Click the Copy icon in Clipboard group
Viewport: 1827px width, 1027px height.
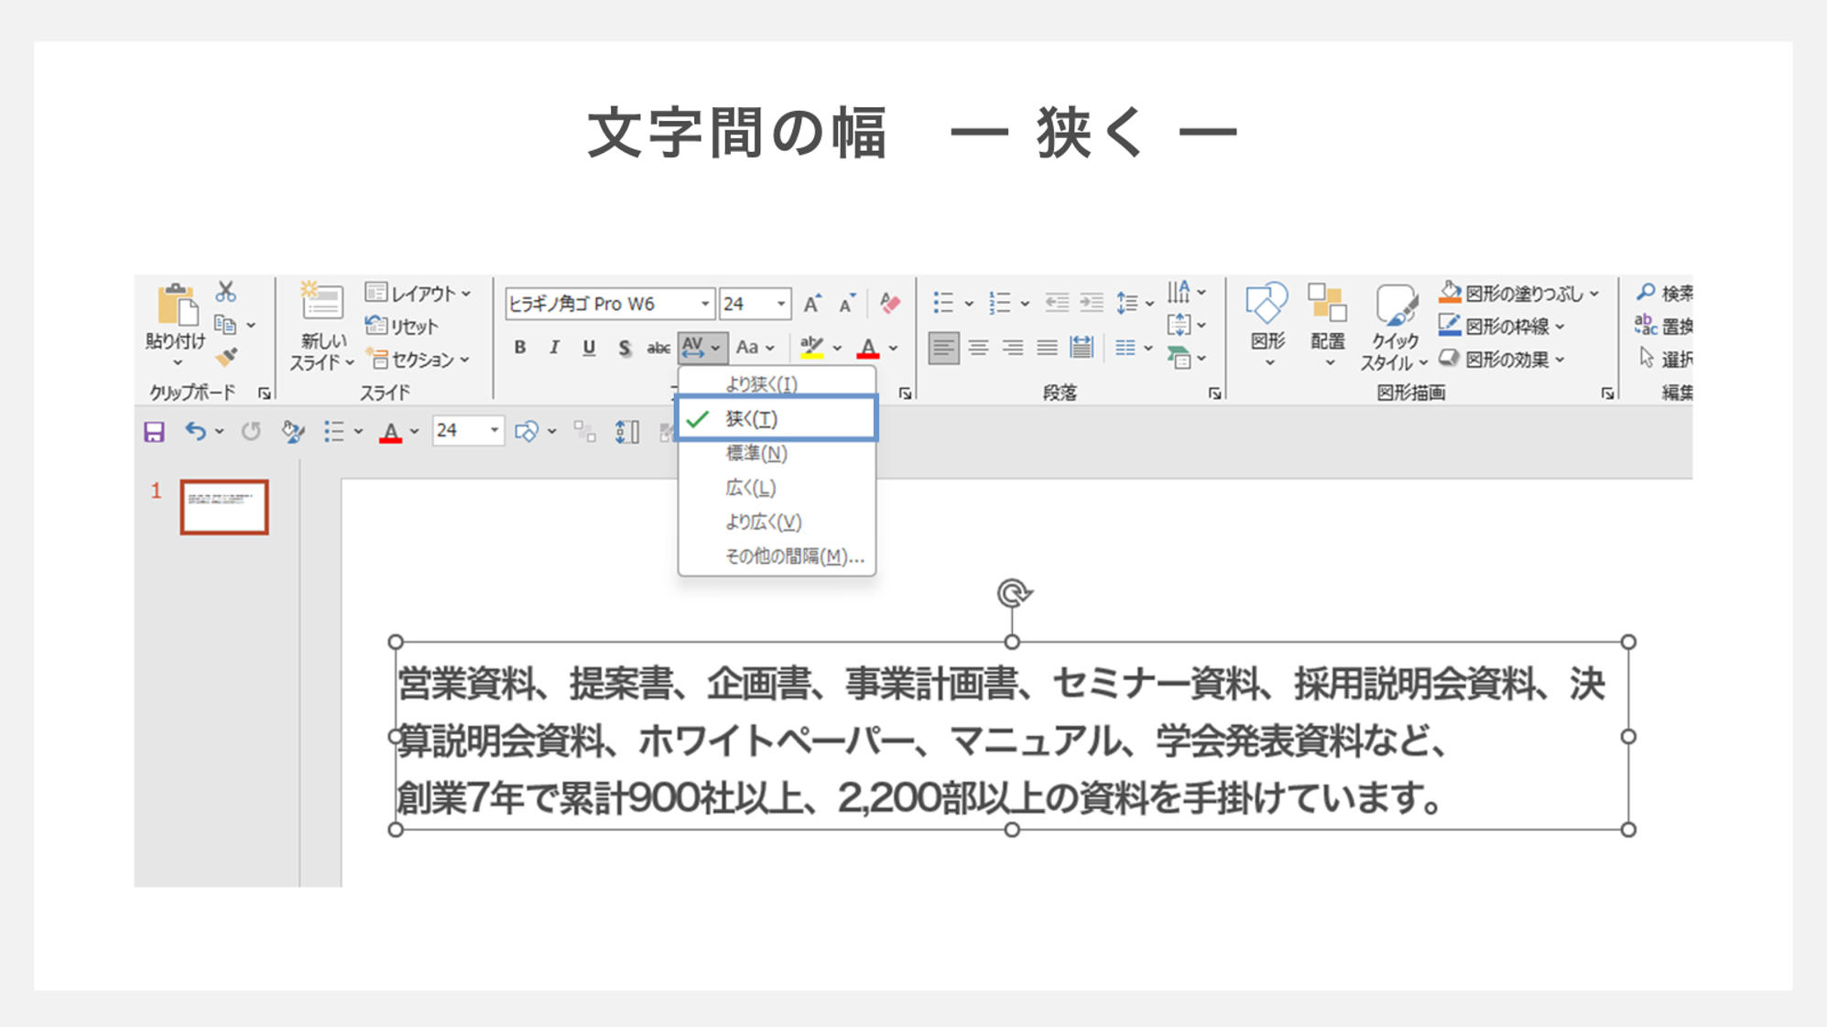[225, 325]
